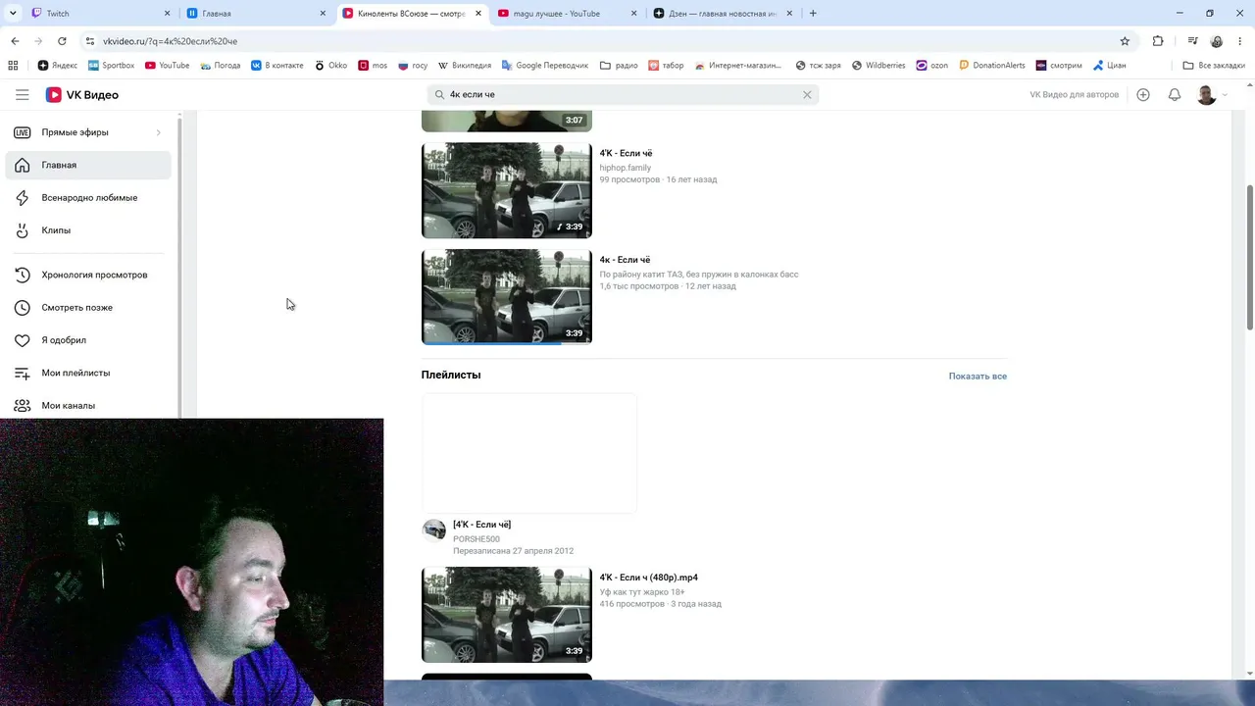Open the VK Видео hamburger menu
The image size is (1255, 706).
pos(22,95)
